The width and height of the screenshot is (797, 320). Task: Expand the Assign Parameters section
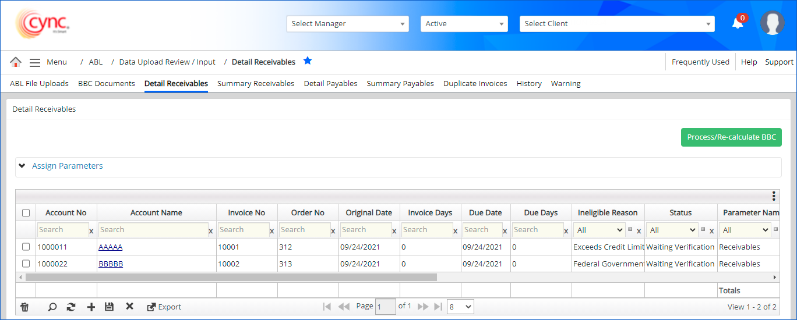(x=67, y=166)
